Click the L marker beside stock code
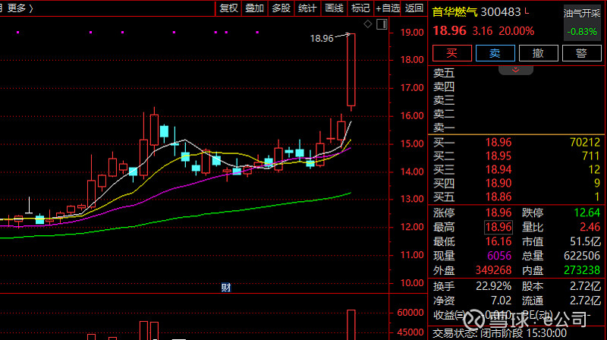This screenshot has height=340, width=607. (x=527, y=11)
